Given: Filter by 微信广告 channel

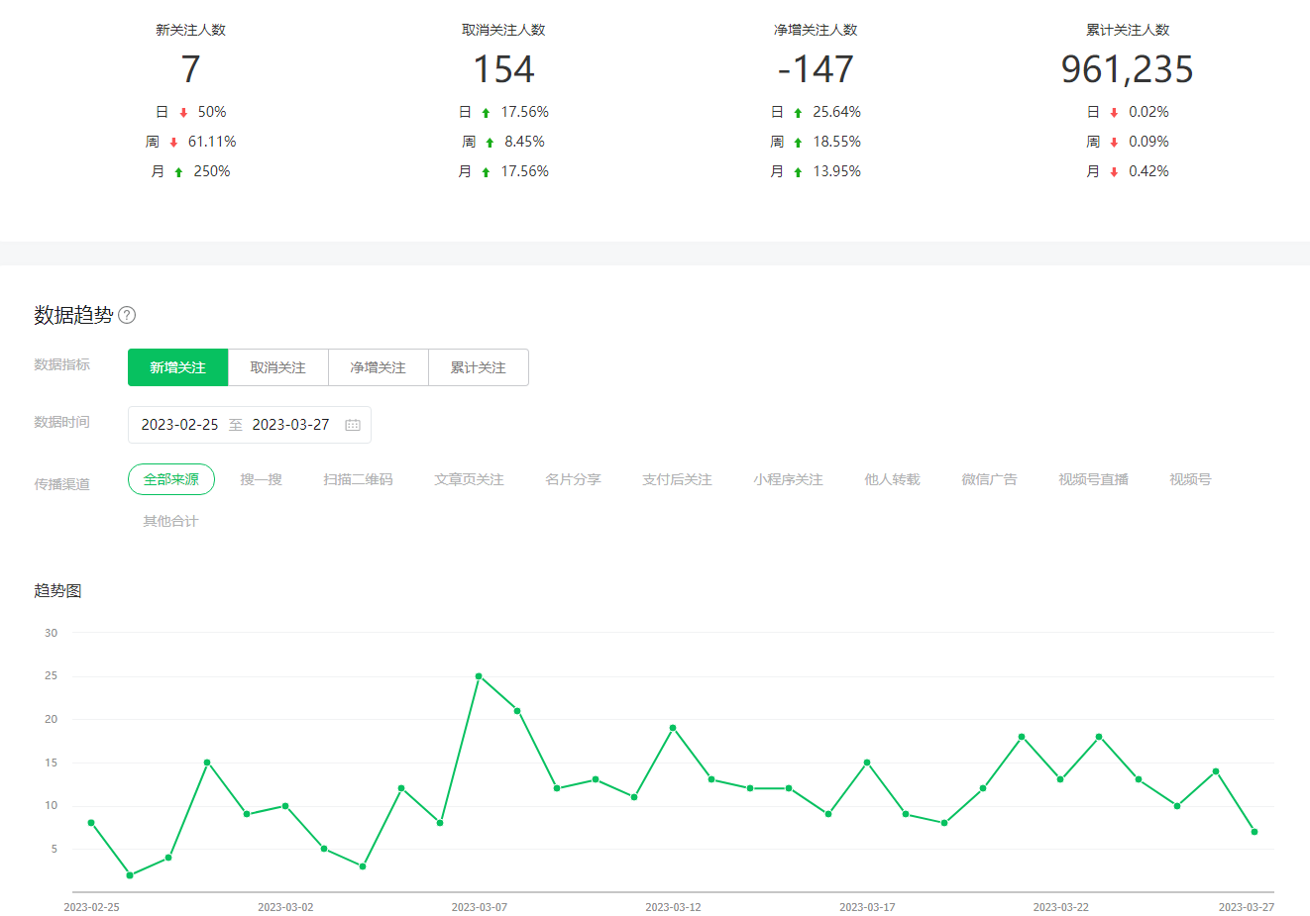Looking at the screenshot, I should click(x=989, y=479).
